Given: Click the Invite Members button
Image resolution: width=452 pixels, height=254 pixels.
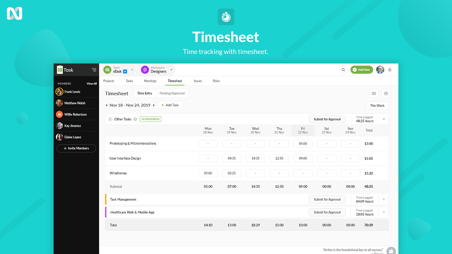Looking at the screenshot, I should pyautogui.click(x=76, y=148).
